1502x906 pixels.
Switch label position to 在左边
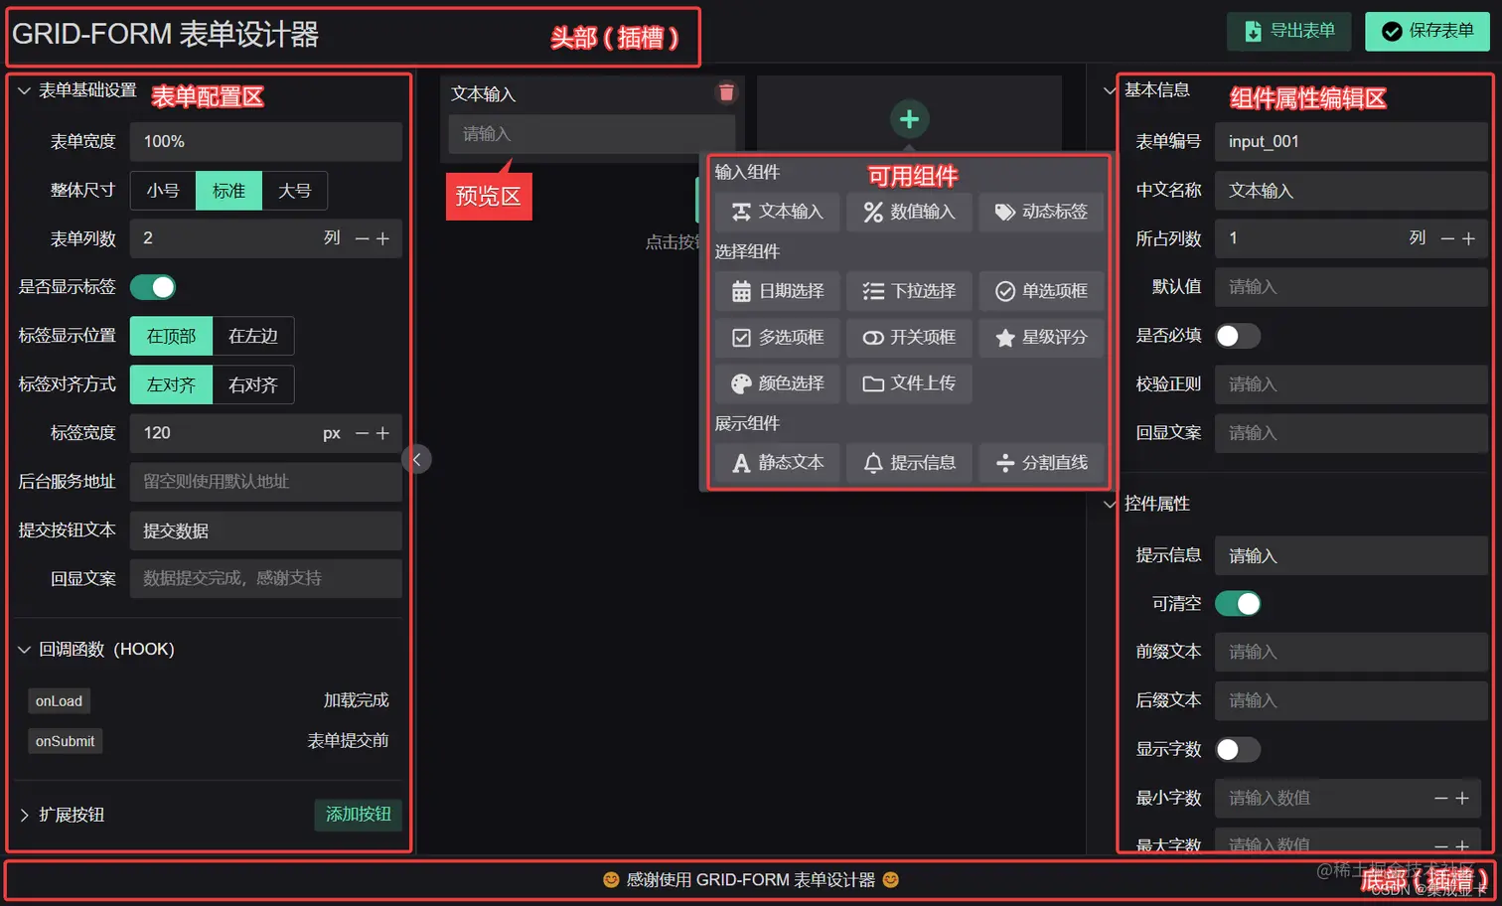point(252,336)
